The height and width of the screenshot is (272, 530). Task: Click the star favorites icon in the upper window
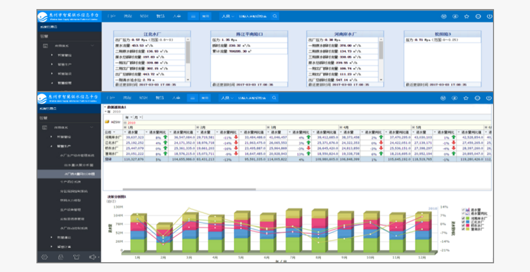(466, 17)
